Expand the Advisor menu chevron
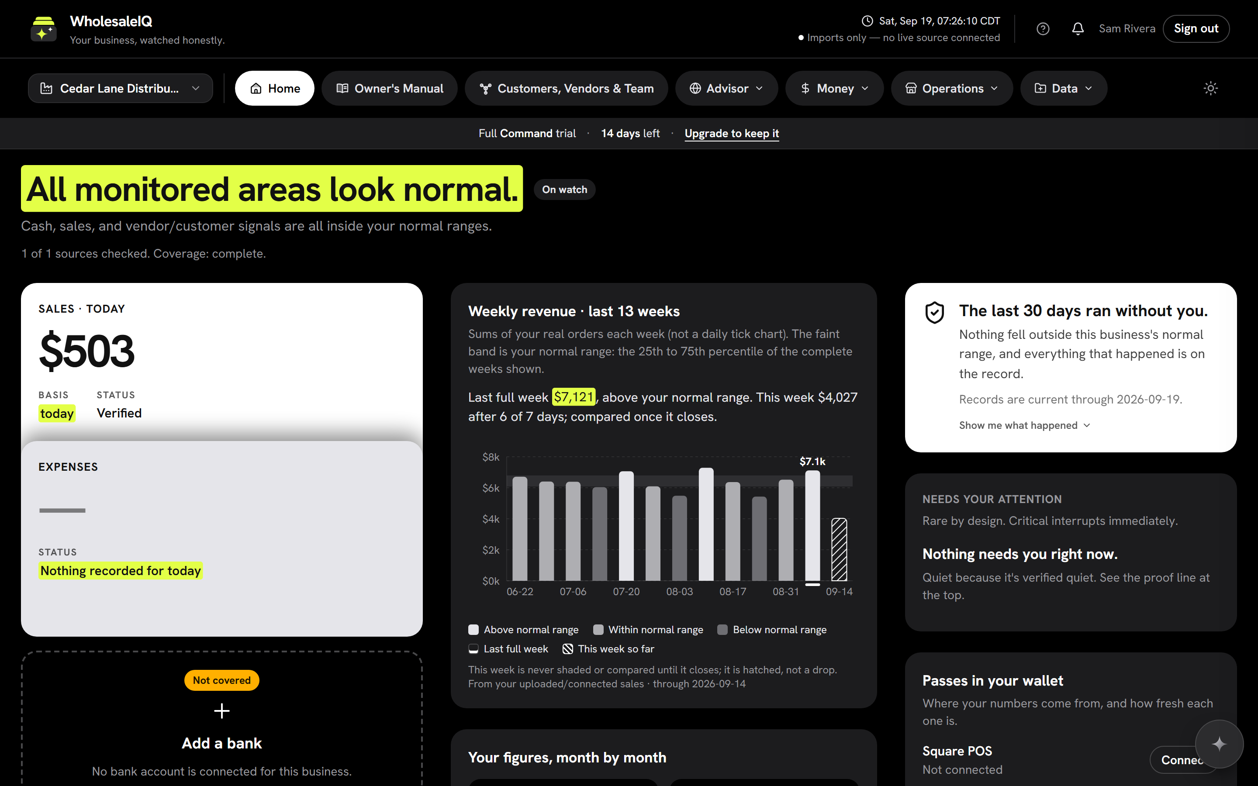The width and height of the screenshot is (1258, 786). (759, 88)
